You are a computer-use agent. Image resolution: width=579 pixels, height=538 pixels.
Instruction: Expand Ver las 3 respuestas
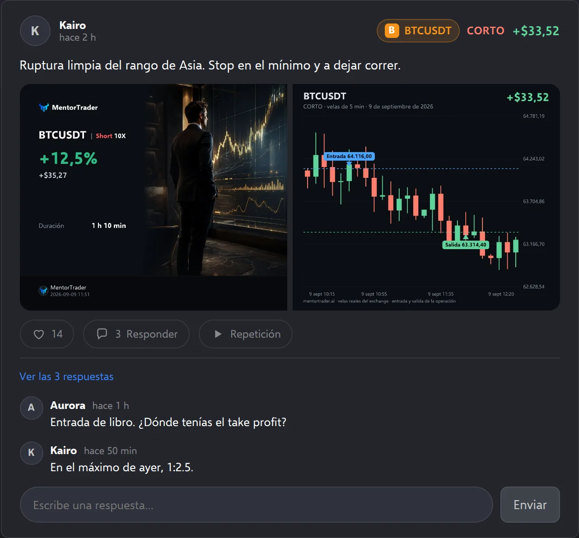(66, 376)
